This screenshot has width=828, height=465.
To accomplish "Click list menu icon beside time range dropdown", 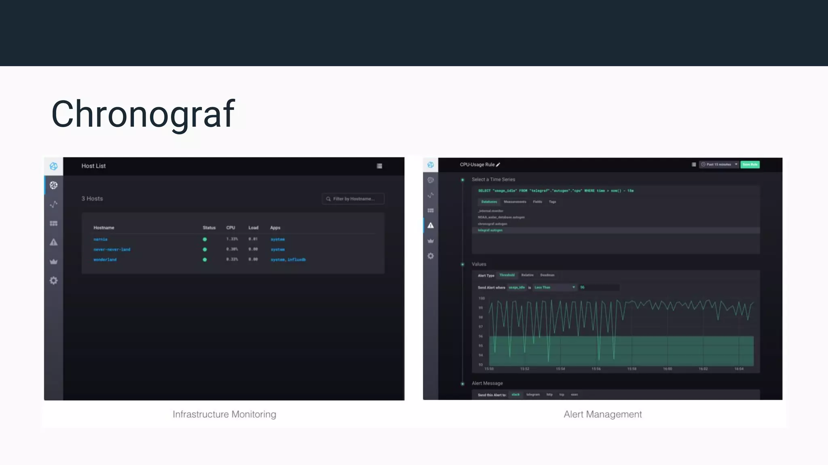I will click(x=694, y=164).
